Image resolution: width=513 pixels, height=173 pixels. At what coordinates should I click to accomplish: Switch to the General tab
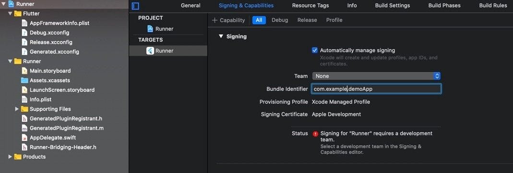pos(191,6)
